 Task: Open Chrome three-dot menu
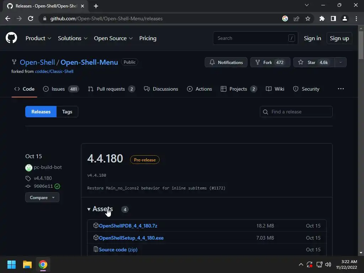tap(356, 18)
